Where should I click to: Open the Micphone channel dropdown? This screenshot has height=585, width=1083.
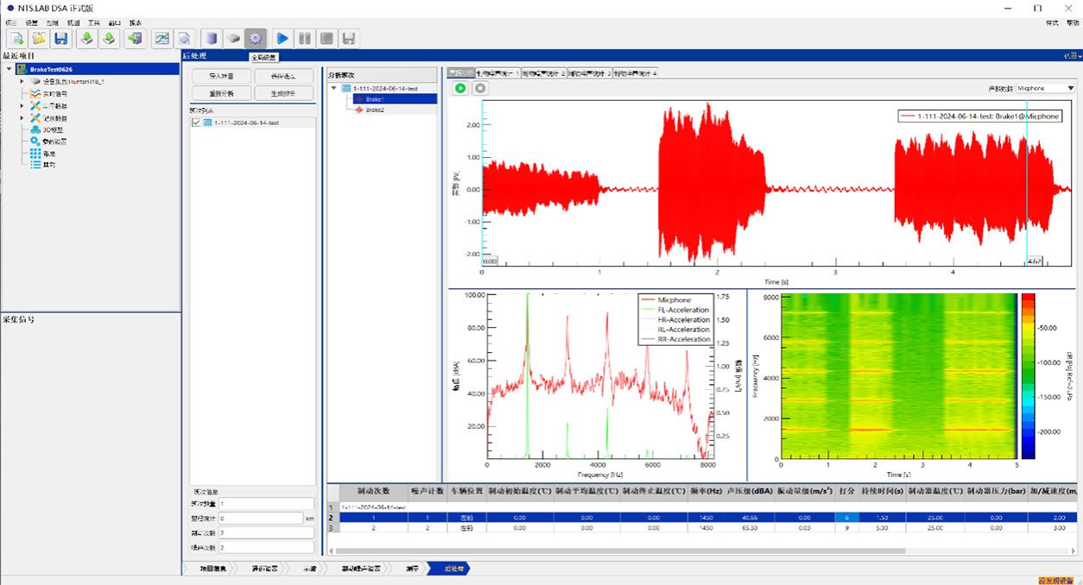tap(1044, 88)
